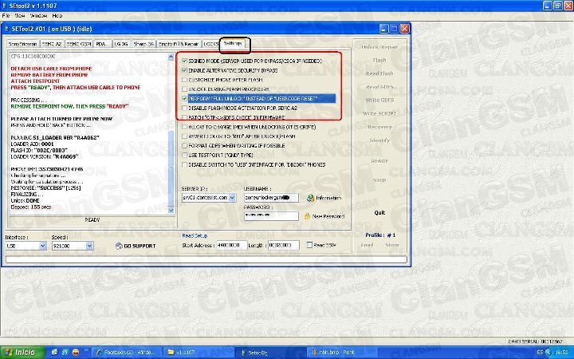The height and width of the screenshot is (359, 574).
Task: Check Patch OTP GDFS Check in Firmware
Action: click(x=184, y=117)
